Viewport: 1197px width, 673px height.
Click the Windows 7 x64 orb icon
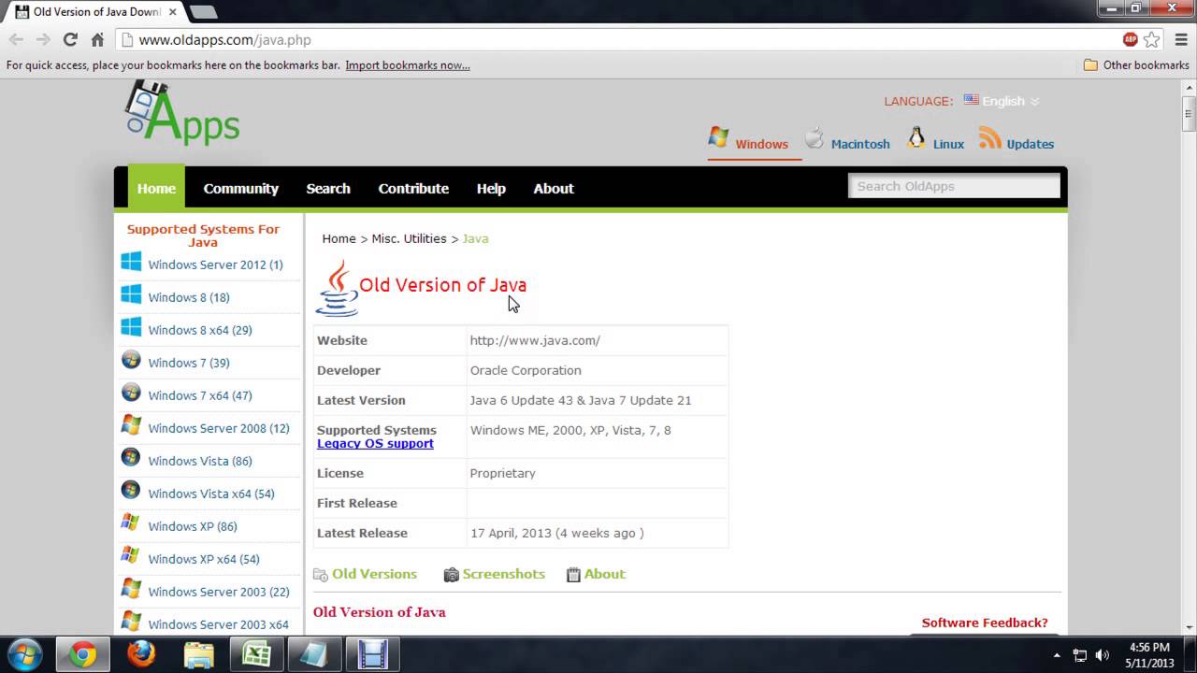131,393
